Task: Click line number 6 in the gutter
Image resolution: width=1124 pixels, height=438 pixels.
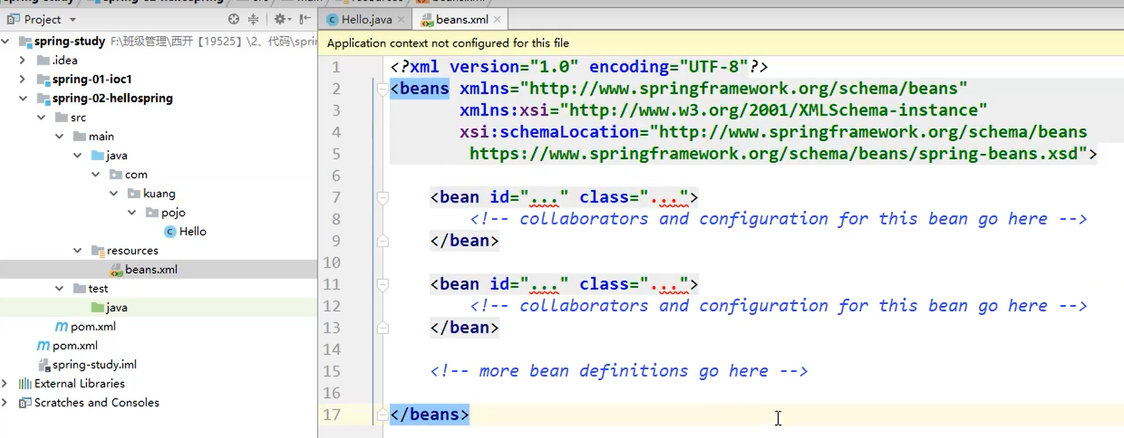Action: pos(336,176)
